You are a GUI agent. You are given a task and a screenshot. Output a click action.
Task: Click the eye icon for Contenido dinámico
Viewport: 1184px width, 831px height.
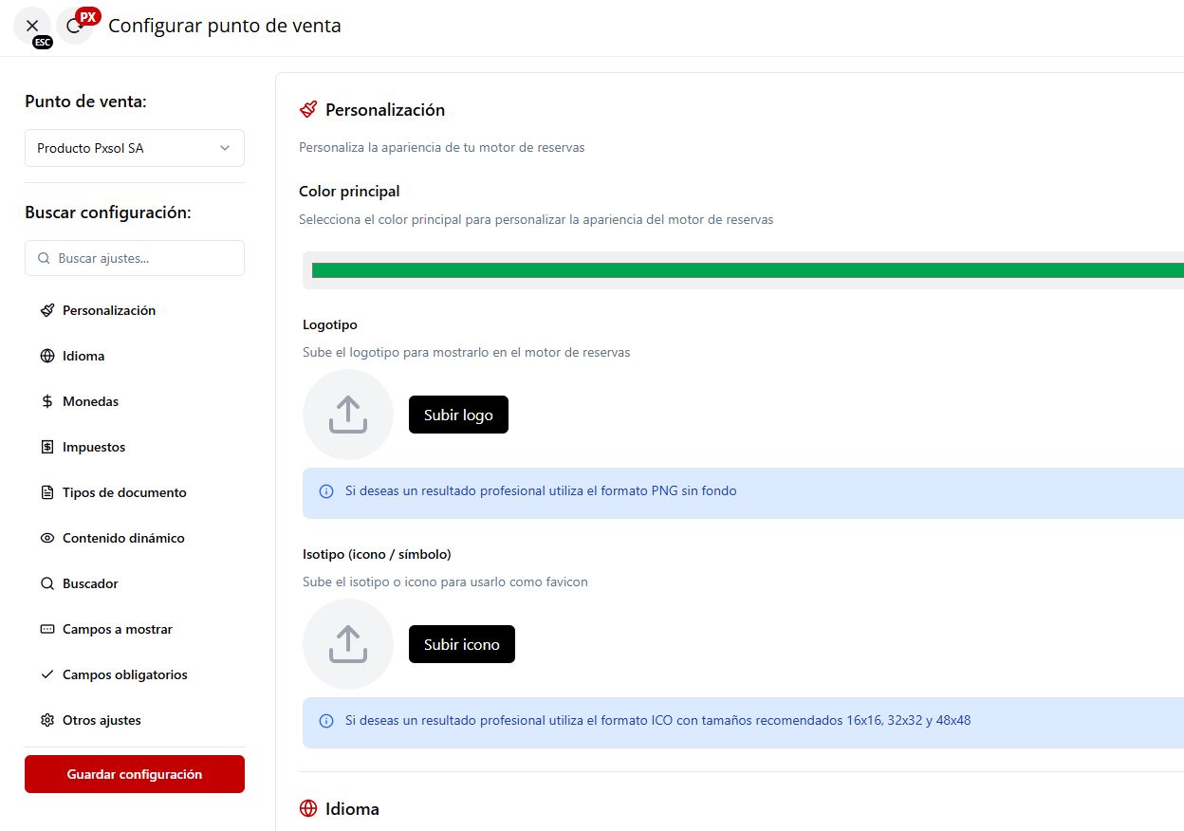pyautogui.click(x=47, y=538)
